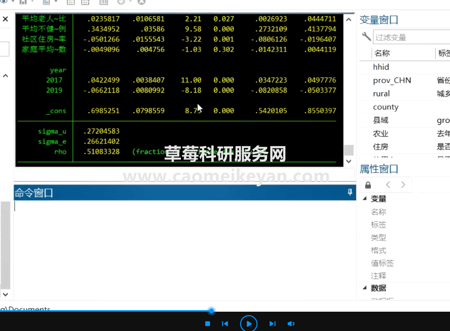
Task: Stop the video playback
Action: 208,324
